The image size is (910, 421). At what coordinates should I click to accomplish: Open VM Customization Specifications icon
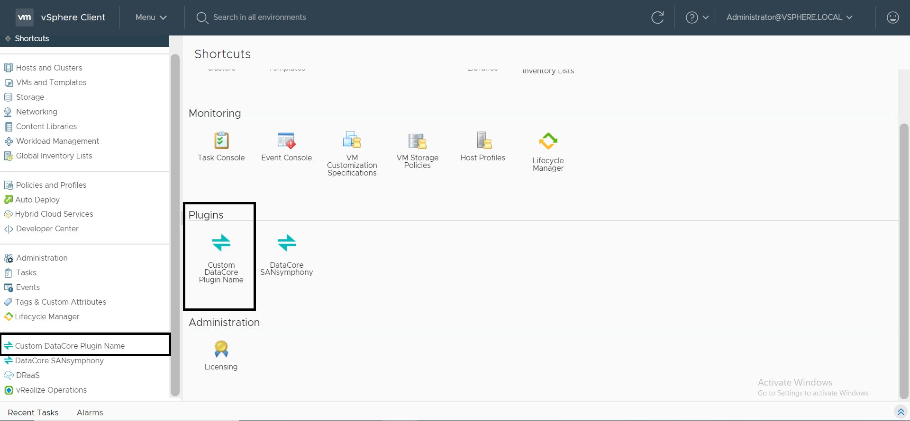click(352, 140)
